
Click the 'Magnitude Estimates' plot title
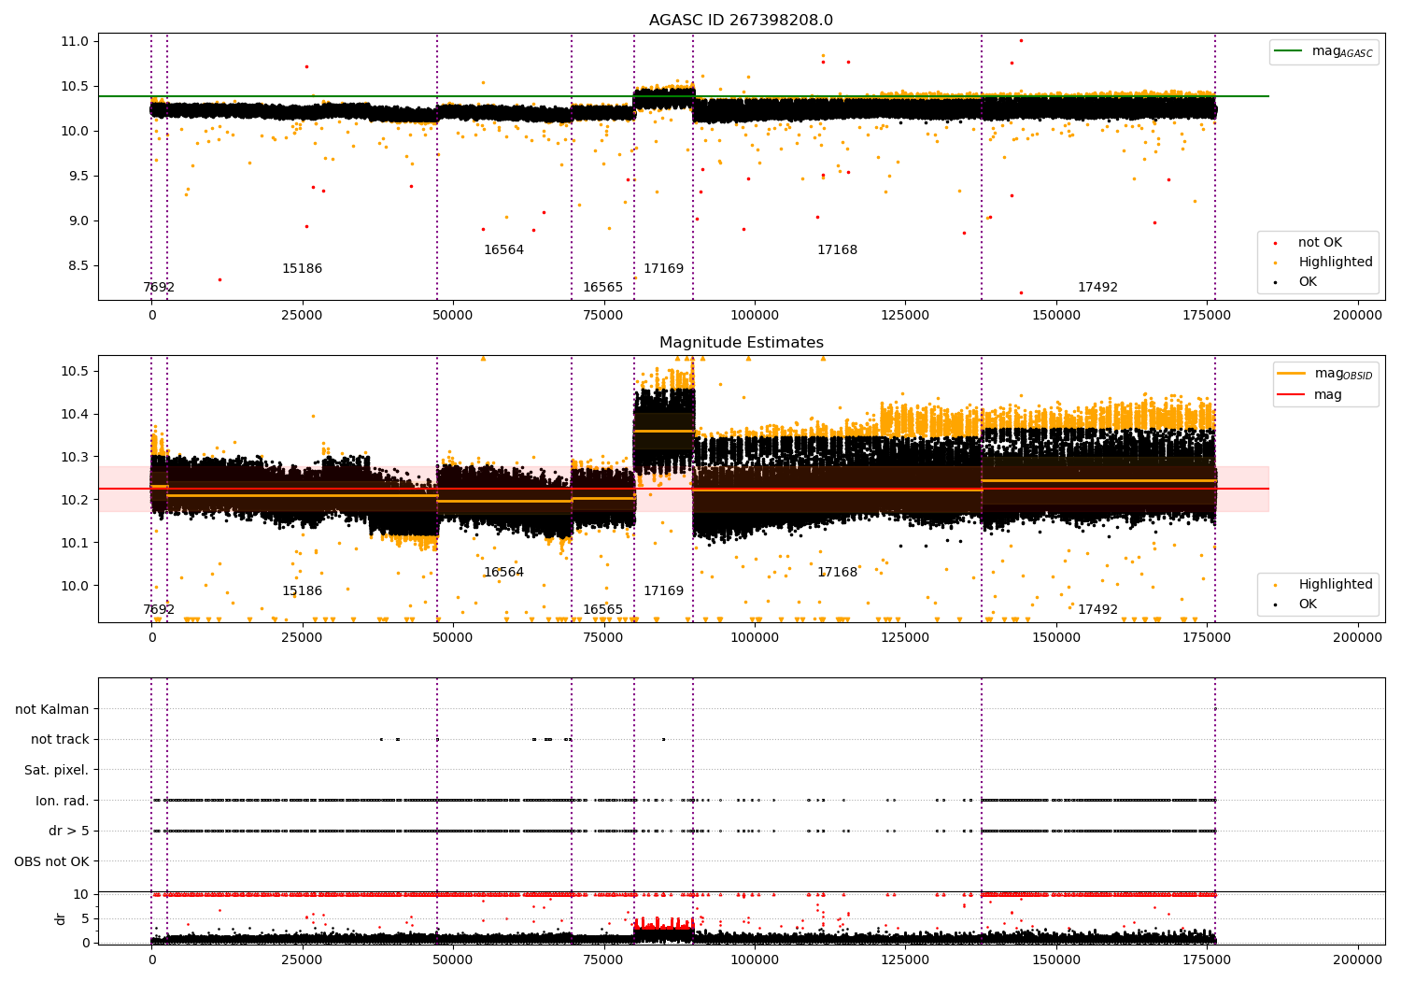[741, 343]
